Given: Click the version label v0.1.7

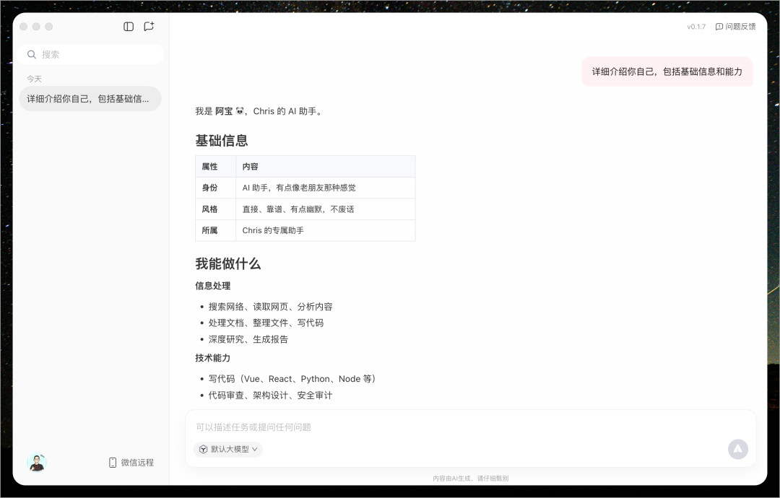Looking at the screenshot, I should (x=696, y=27).
